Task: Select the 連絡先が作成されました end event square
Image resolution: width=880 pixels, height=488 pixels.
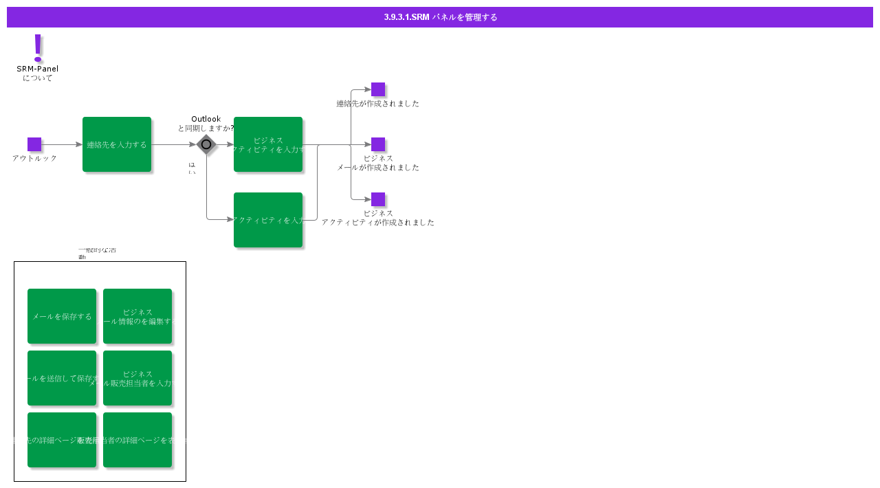Action: (x=378, y=89)
